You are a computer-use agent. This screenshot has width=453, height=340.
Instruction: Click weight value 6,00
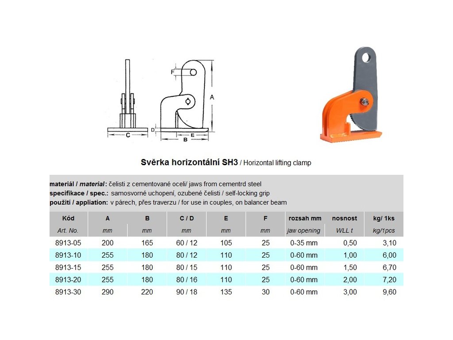pos(389,255)
